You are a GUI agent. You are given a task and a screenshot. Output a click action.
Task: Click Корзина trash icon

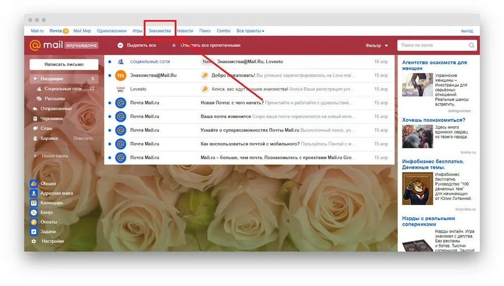pos(35,139)
